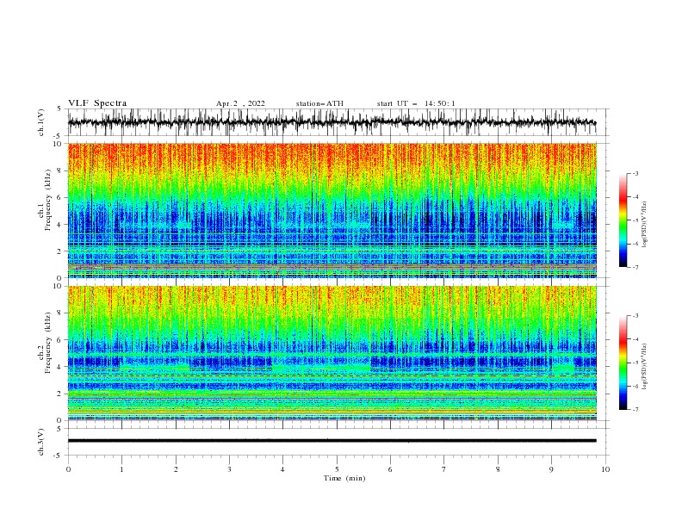682x527 pixels.
Task: Click time-axis tick label "1"
Action: (x=121, y=469)
